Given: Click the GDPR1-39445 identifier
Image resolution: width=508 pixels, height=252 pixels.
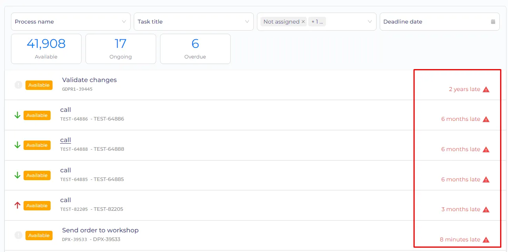Looking at the screenshot, I should click(77, 89).
